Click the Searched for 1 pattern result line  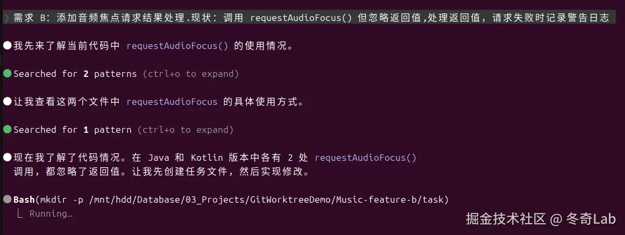pos(73,130)
